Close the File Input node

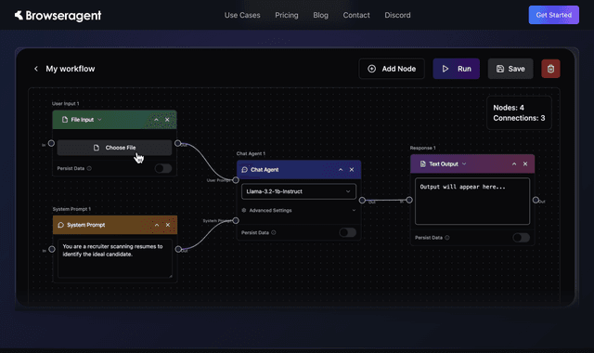167,120
